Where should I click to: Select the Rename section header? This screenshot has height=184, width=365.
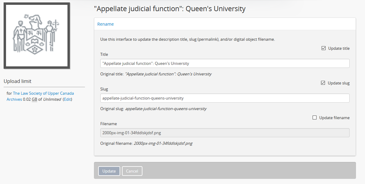tap(105, 24)
